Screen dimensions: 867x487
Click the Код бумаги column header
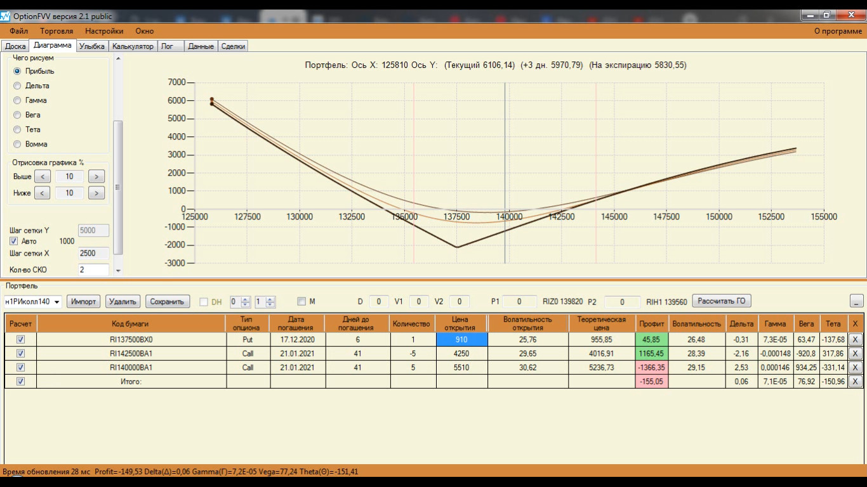coord(131,323)
